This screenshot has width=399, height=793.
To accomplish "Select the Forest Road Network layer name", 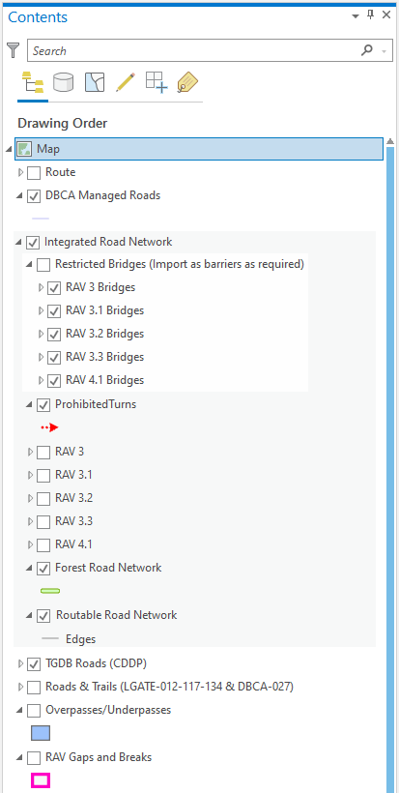I will (x=108, y=568).
